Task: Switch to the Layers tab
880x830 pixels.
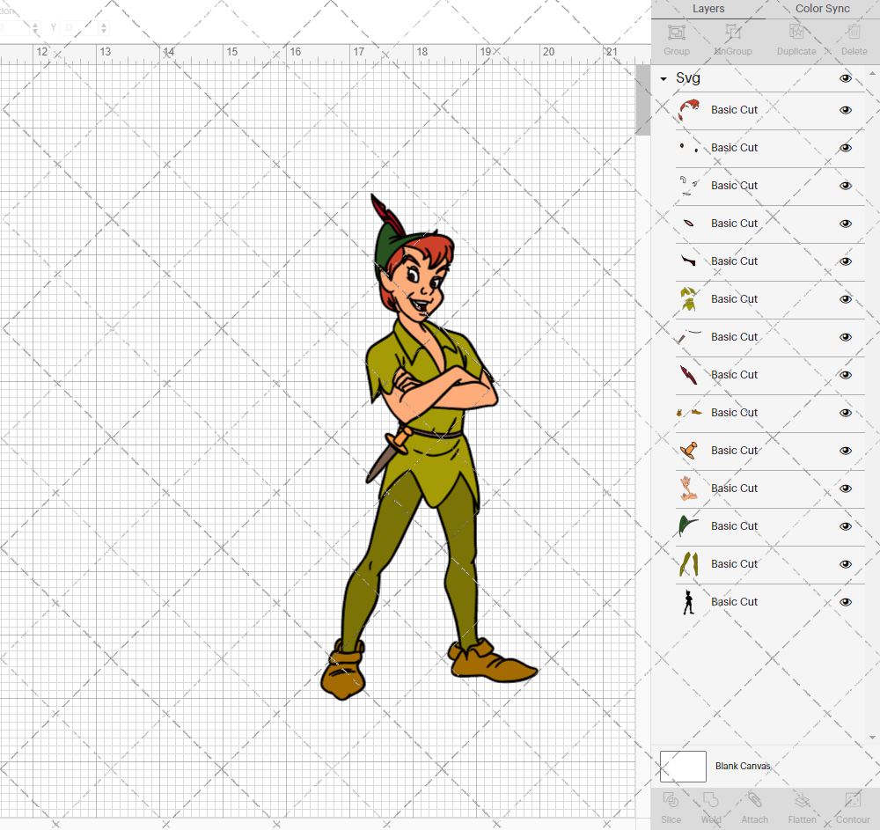Action: [x=708, y=9]
